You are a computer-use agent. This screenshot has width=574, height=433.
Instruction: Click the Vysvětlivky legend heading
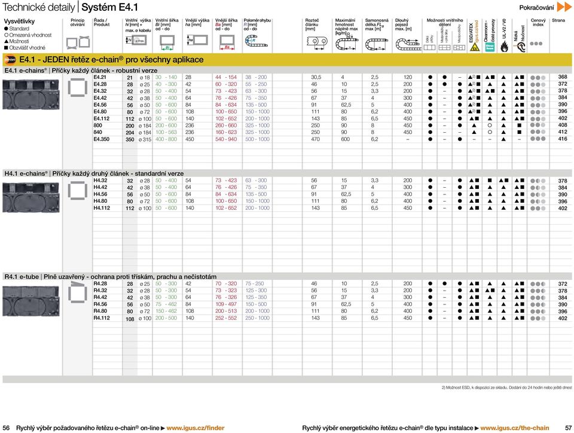19,21
